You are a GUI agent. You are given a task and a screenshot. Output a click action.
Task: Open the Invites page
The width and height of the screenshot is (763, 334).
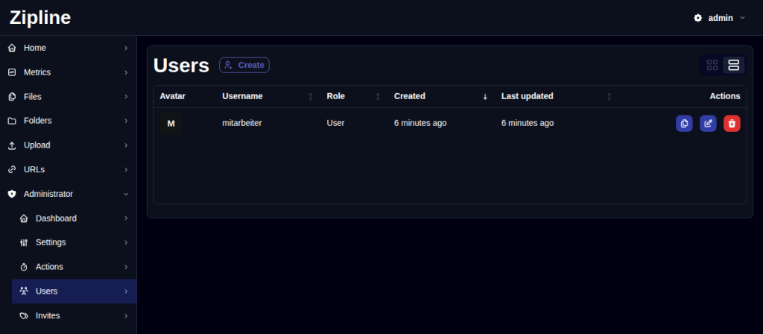(74, 315)
